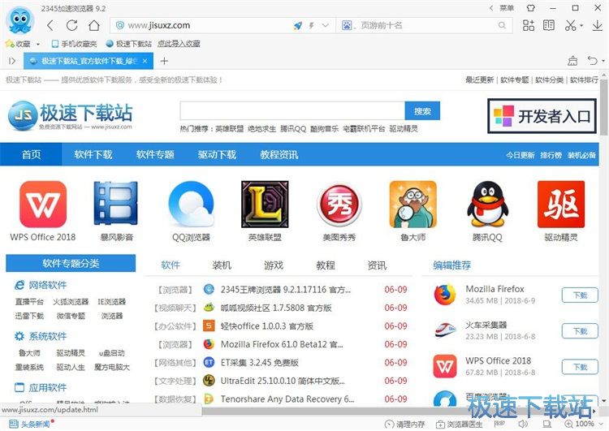Open the 美图秀秀 app icon
The width and height of the screenshot is (609, 431).
point(339,205)
